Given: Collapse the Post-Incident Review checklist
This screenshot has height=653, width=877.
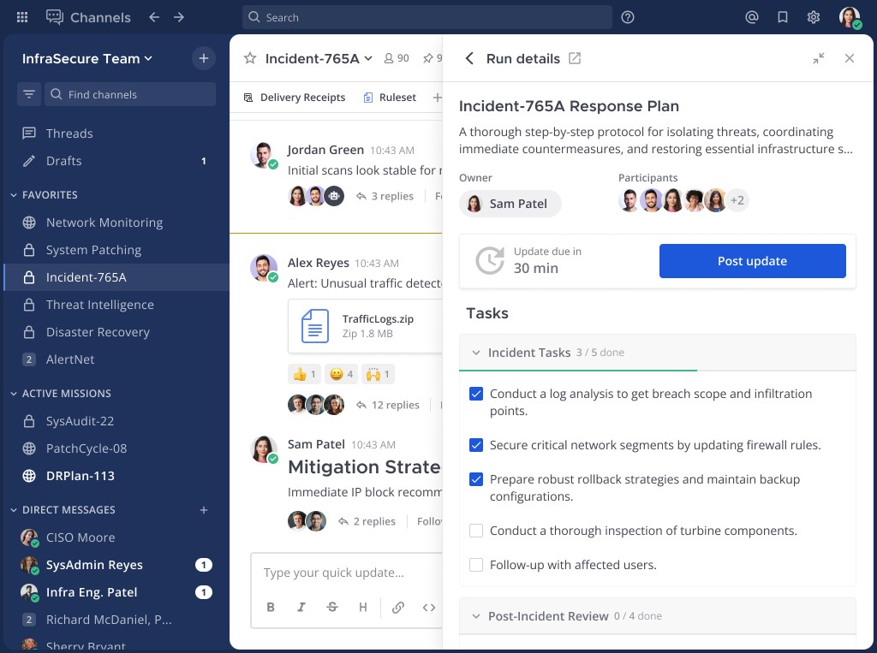Looking at the screenshot, I should pos(476,616).
